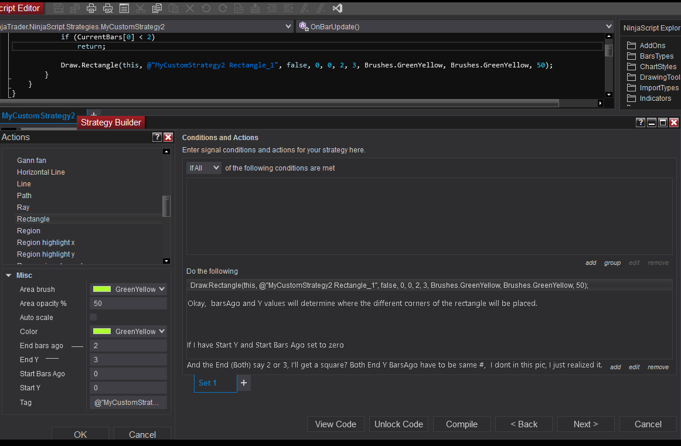Open the If All conditions dropdown
The width and height of the screenshot is (681, 446).
[204, 168]
